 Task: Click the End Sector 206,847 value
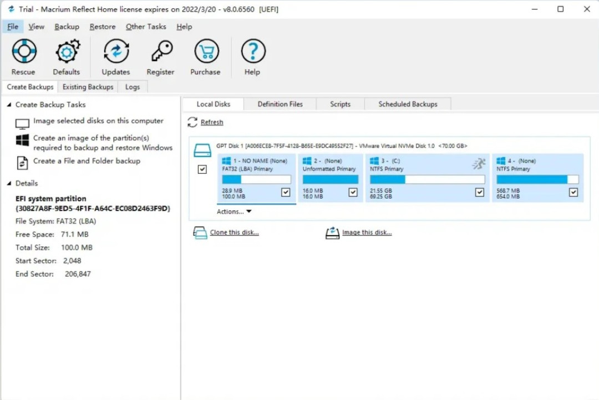(78, 274)
